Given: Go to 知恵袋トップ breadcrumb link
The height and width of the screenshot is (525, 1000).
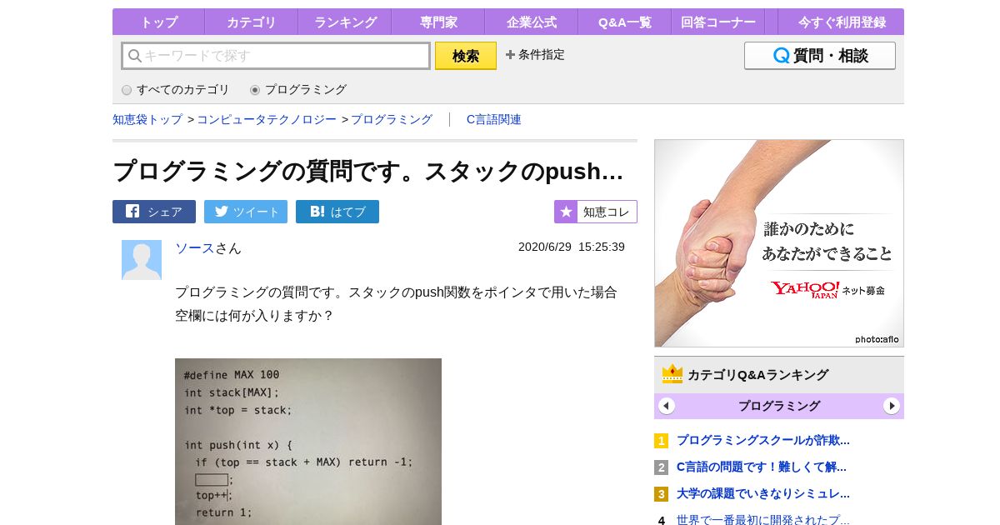Looking at the screenshot, I should tap(147, 119).
